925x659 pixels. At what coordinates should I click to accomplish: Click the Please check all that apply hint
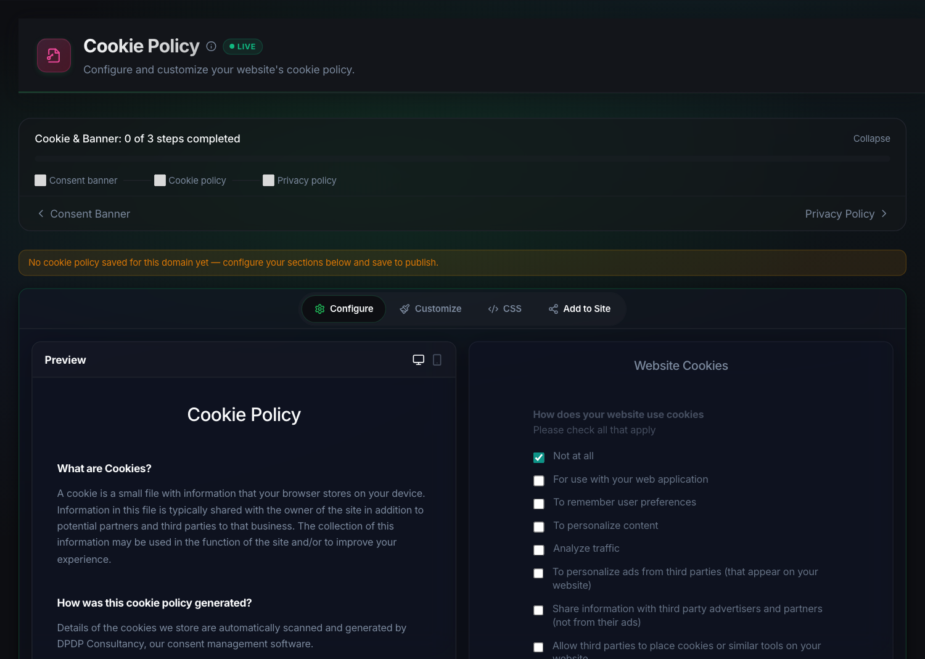pos(594,430)
